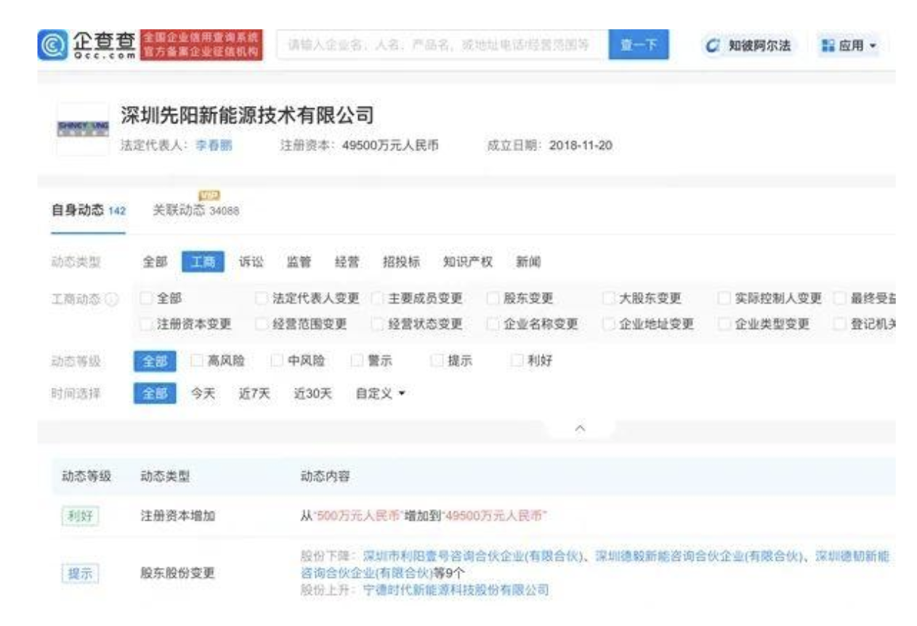Image resolution: width=917 pixels, height=626 pixels.
Task: Check the 主要成员变更 checkbox
Action: [x=377, y=299]
